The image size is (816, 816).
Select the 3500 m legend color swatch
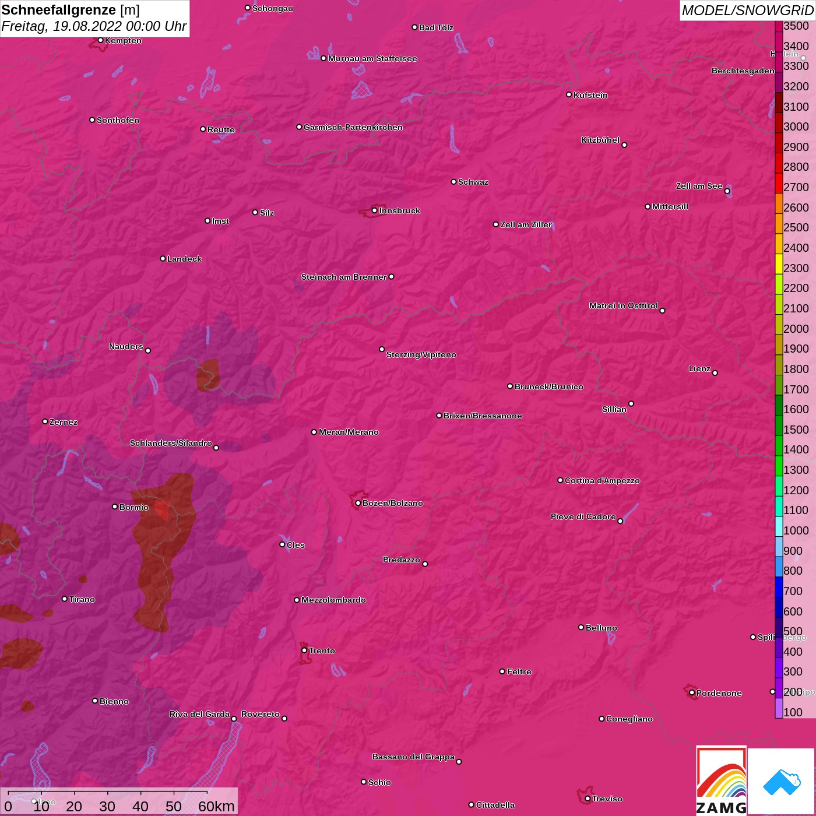click(779, 26)
